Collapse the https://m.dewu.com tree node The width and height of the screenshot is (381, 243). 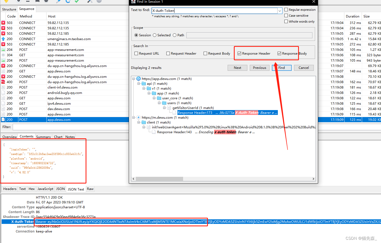[x=134, y=117]
